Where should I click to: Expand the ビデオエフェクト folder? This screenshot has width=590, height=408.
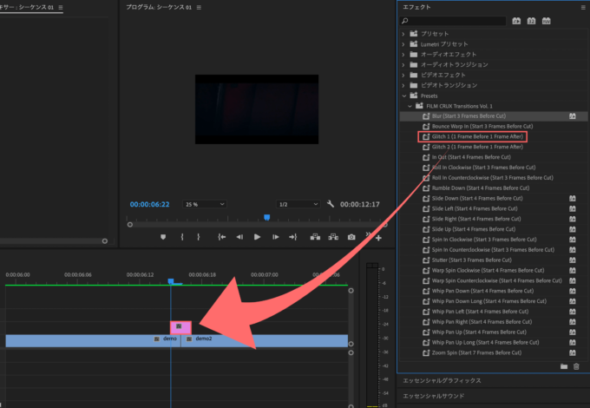coord(403,75)
